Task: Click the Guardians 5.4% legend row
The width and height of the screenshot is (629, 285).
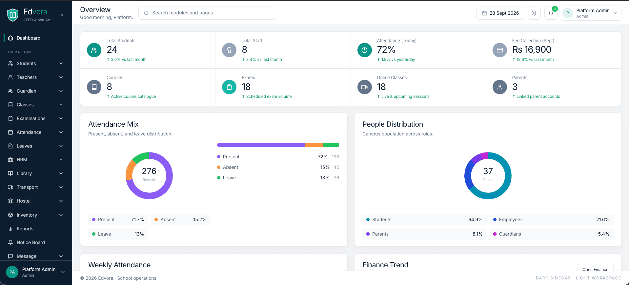Action: coord(551,234)
